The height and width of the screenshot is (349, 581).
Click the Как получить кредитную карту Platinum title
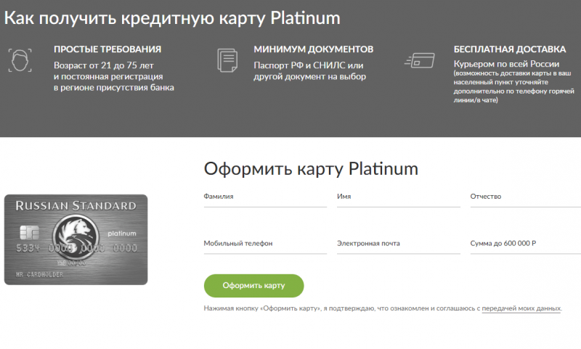172,18
